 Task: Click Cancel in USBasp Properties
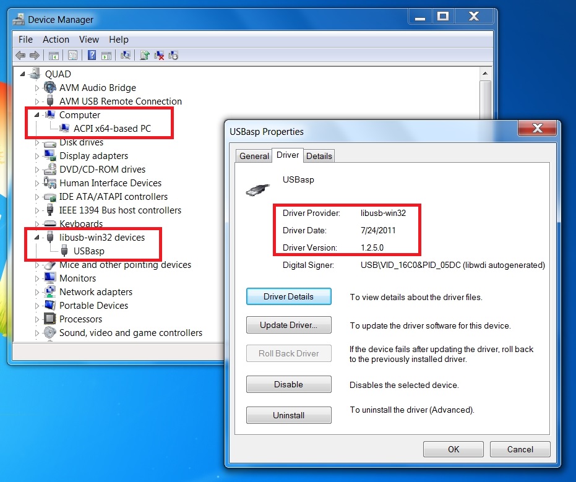point(520,450)
